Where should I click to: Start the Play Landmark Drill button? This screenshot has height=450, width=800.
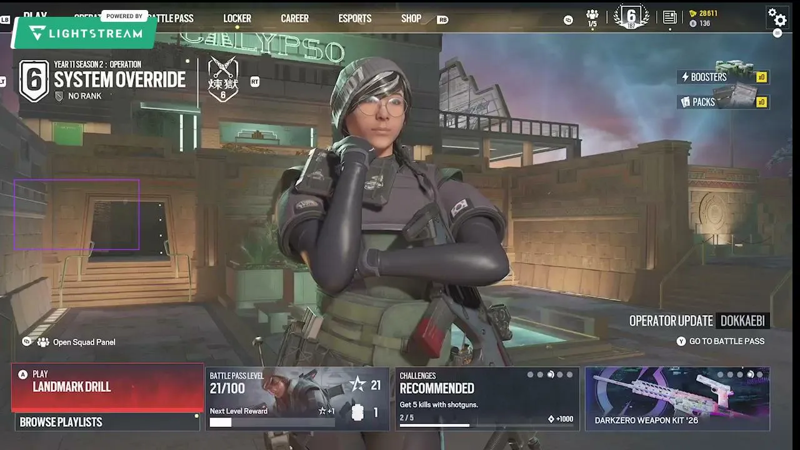[x=107, y=387]
